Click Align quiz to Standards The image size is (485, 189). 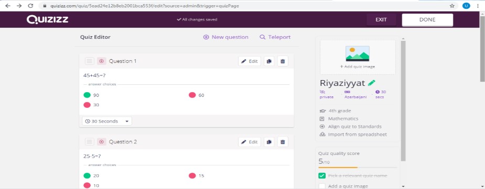point(351,127)
